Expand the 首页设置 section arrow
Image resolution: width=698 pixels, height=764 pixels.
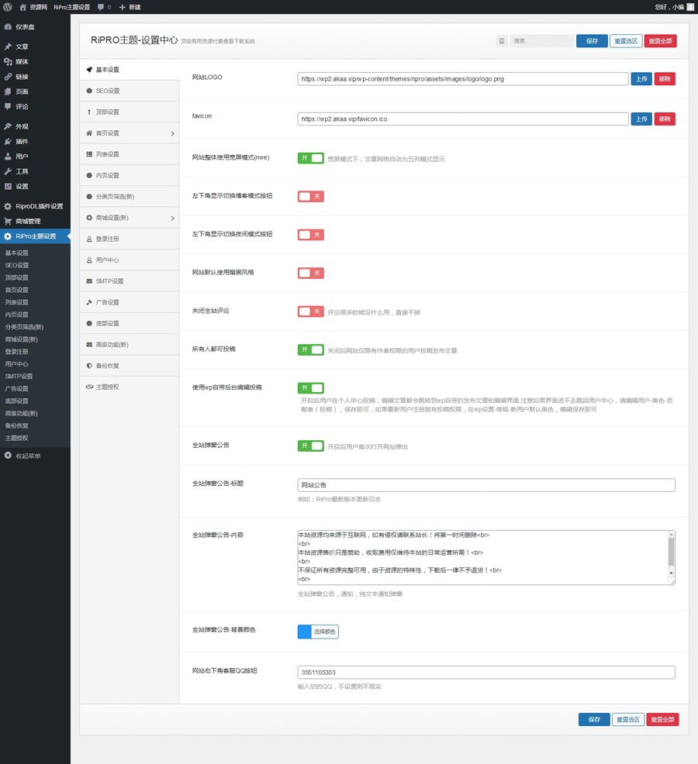(172, 133)
